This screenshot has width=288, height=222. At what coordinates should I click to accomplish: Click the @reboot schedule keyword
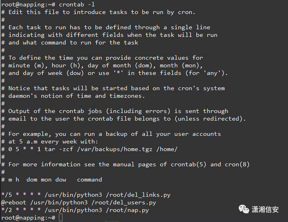click(13, 202)
